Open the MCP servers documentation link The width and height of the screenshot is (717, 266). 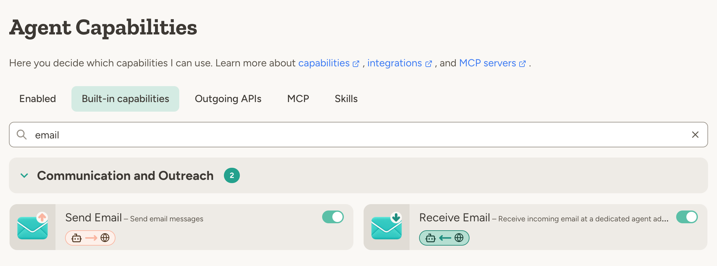click(492, 63)
